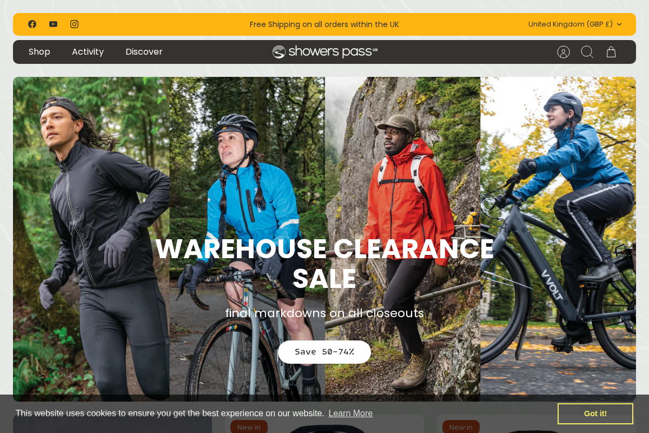649x433 pixels.
Task: Open the Activity menu
Action: tap(88, 52)
